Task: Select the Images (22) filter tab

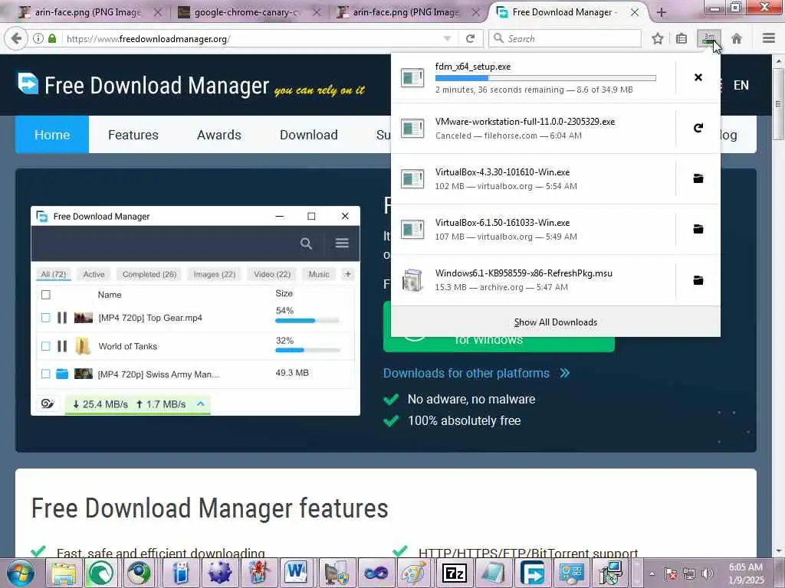Action: [215, 274]
